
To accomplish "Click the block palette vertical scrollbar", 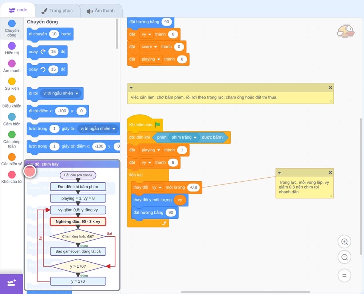I will click(117, 34).
